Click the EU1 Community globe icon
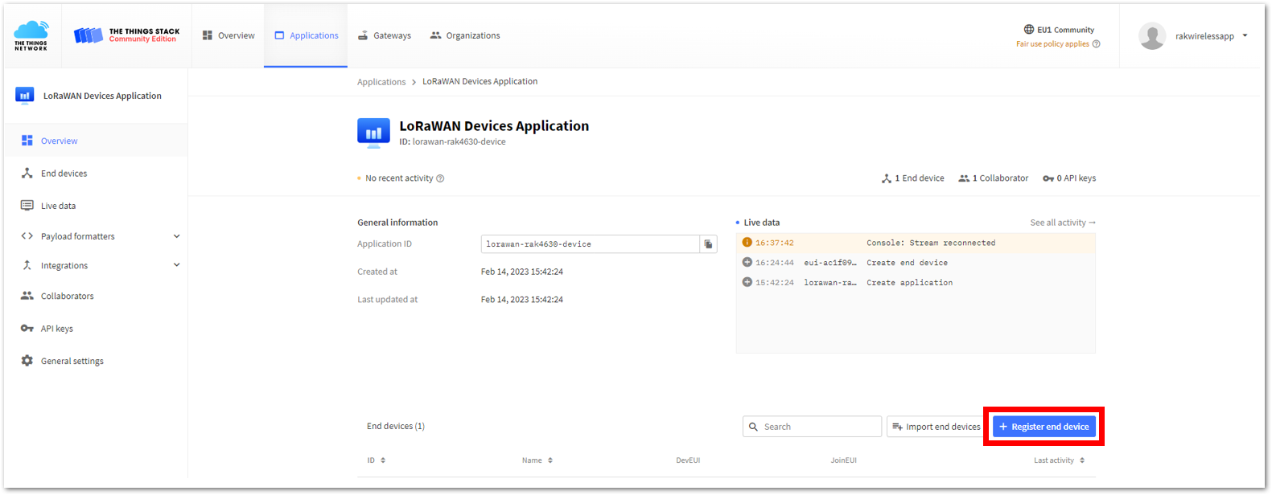The height and width of the screenshot is (495, 1272). [1028, 30]
